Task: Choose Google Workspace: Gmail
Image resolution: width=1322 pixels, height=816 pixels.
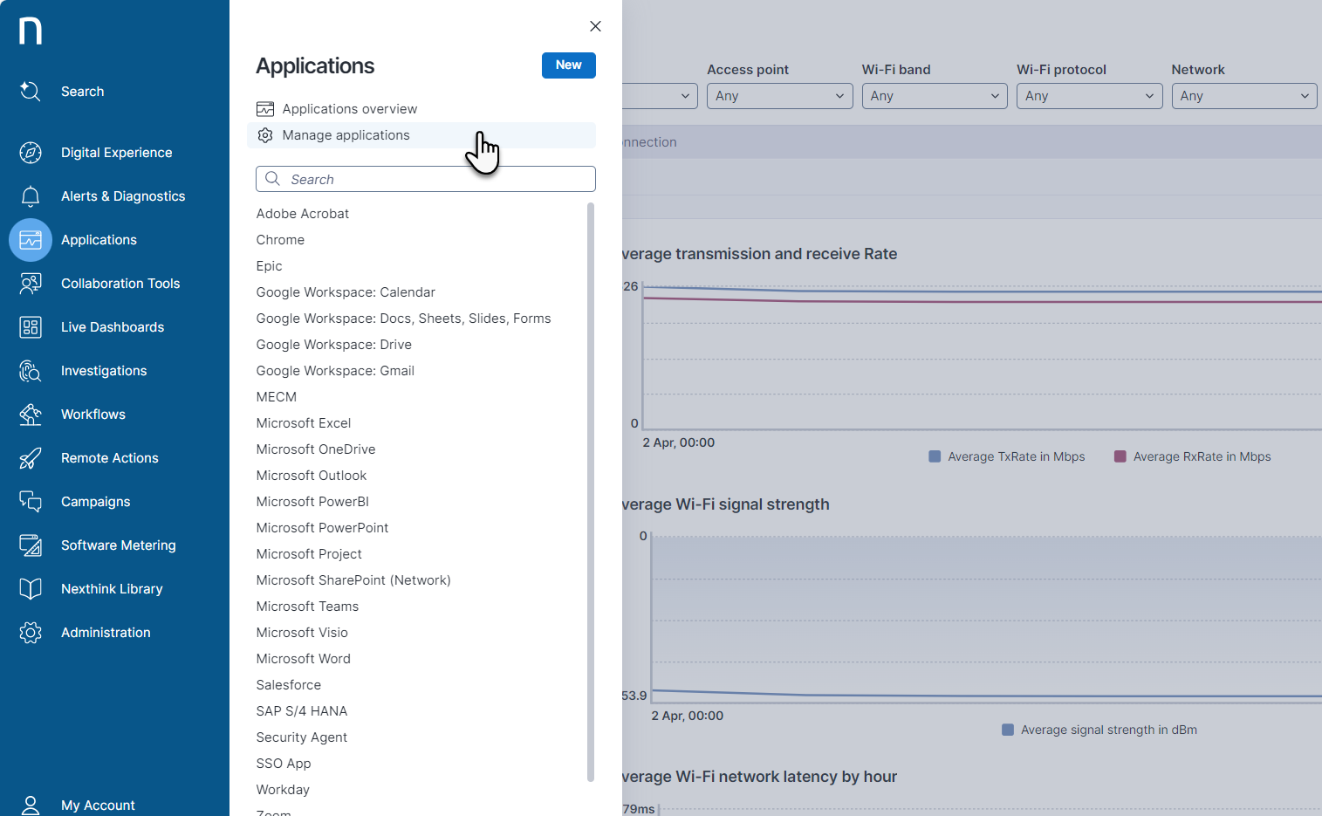Action: tap(335, 371)
